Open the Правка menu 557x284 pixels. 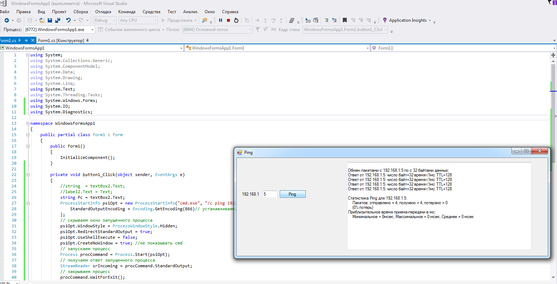(x=24, y=12)
